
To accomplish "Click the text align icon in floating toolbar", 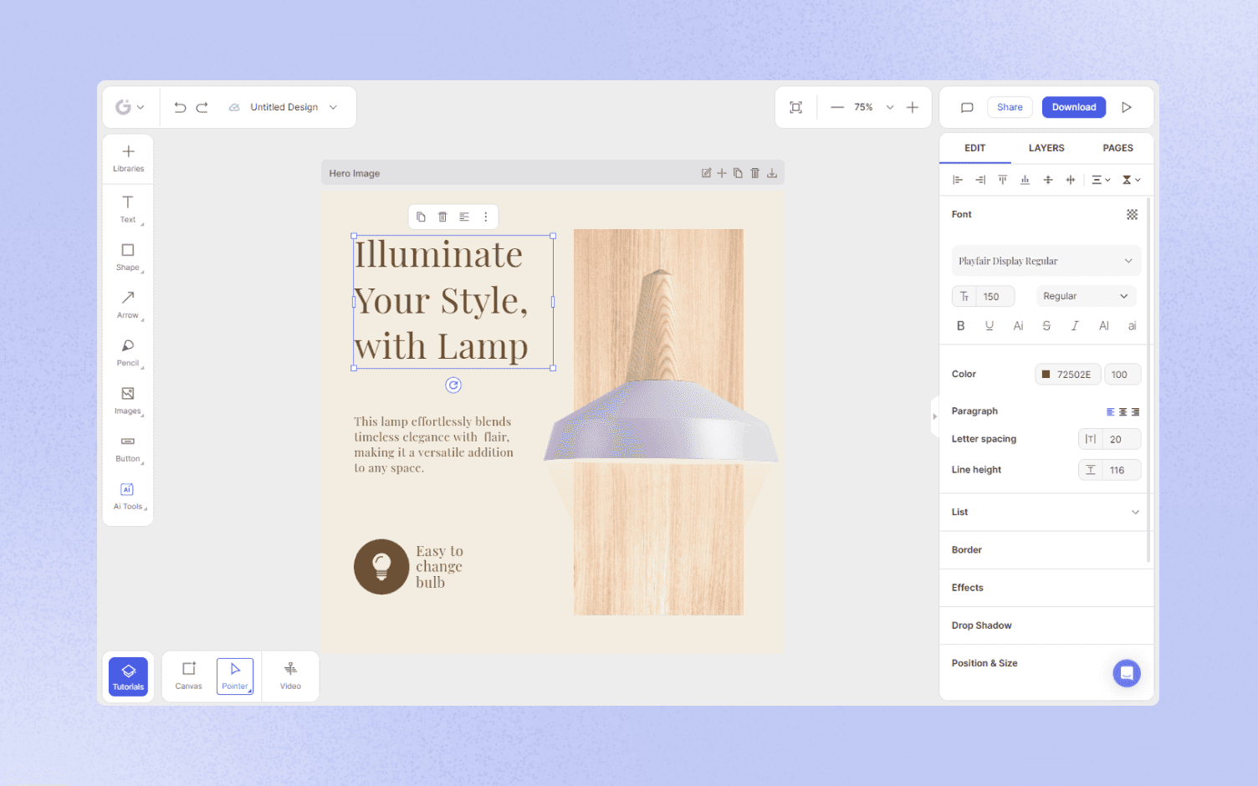I will point(464,217).
